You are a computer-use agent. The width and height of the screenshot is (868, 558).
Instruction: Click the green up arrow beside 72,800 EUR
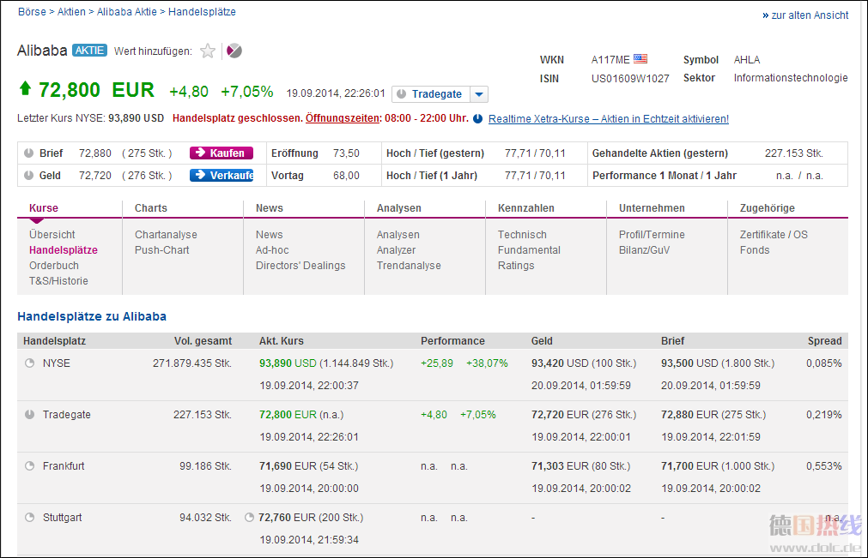pyautogui.click(x=25, y=88)
